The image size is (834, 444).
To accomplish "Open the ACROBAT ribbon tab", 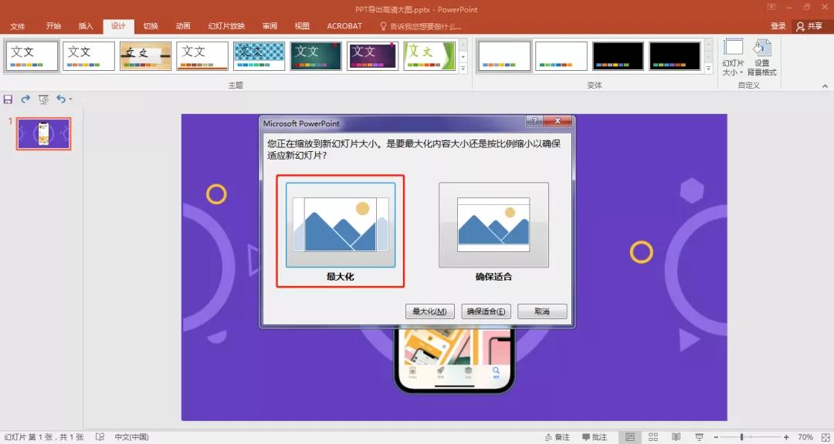I will [x=344, y=25].
